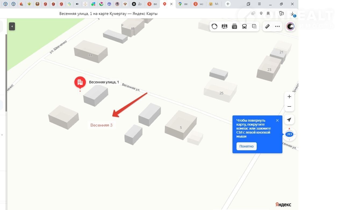Click the traffic circle icon in map toolbar
The width and height of the screenshot is (344, 210).
coord(214,26)
